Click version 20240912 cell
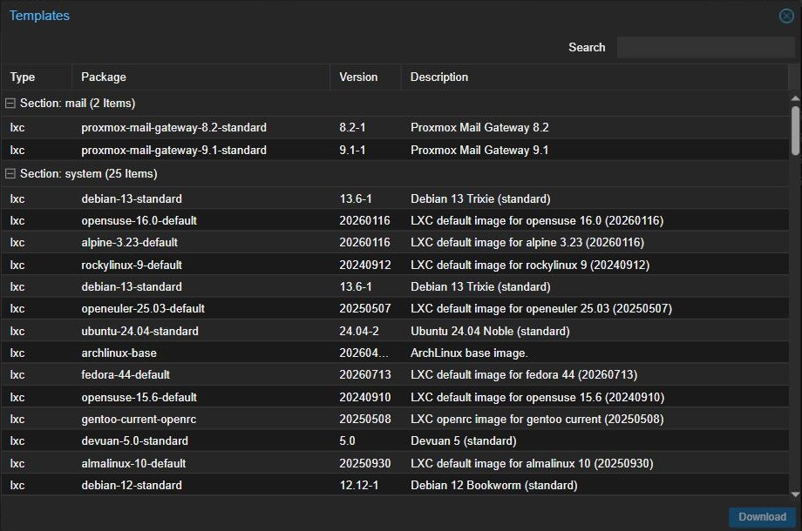Image resolution: width=802 pixels, height=531 pixels. pos(365,265)
